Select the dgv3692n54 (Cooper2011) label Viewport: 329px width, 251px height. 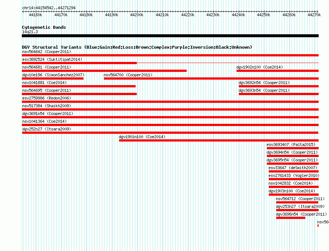tap(264, 83)
